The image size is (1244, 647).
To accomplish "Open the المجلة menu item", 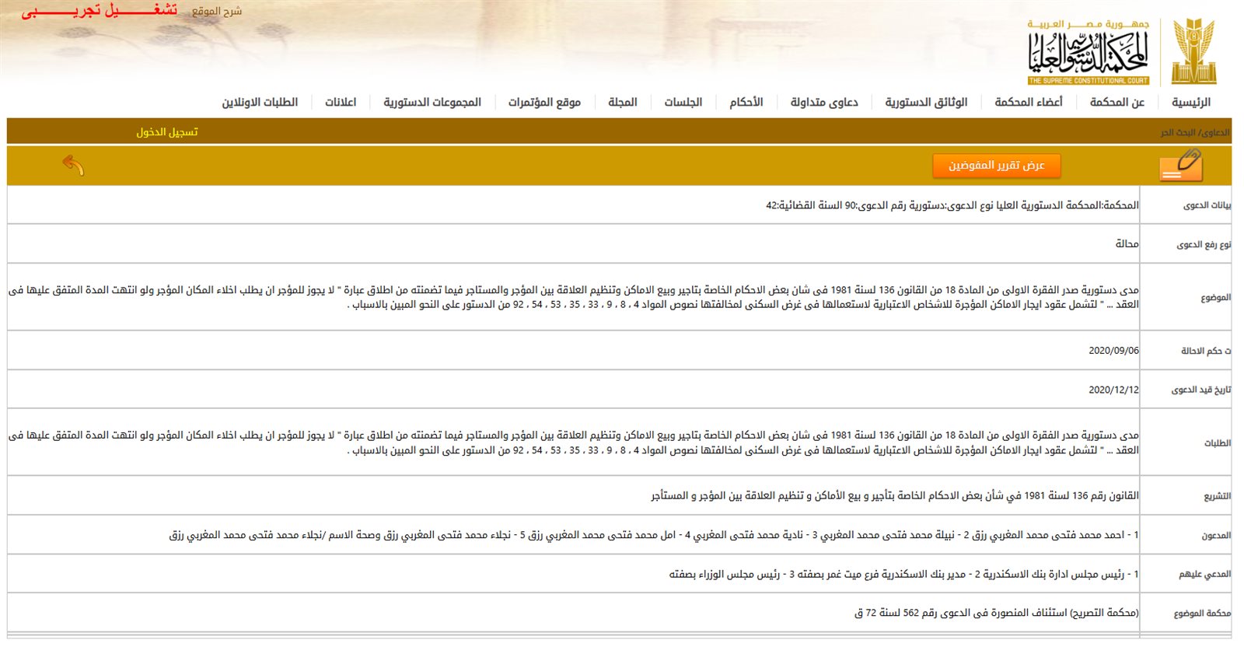I will (x=622, y=103).
